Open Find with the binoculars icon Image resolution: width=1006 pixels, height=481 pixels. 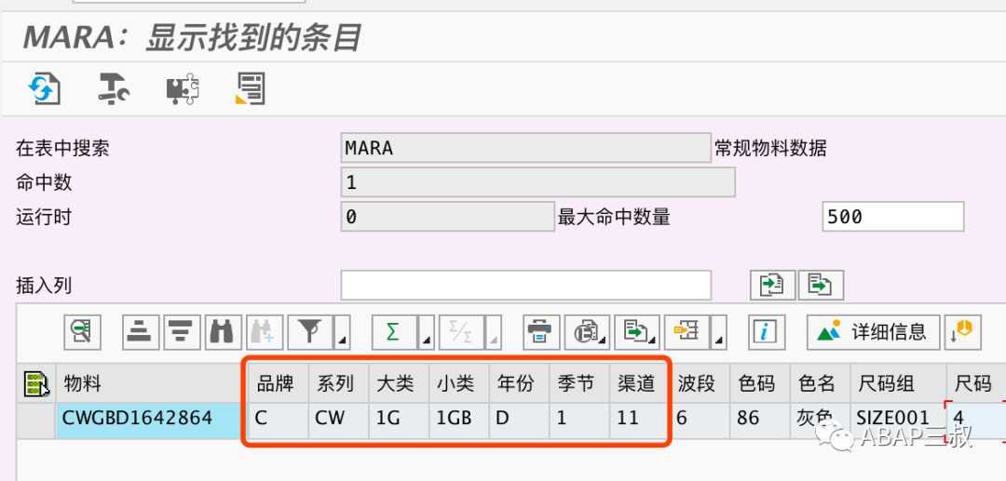click(223, 332)
